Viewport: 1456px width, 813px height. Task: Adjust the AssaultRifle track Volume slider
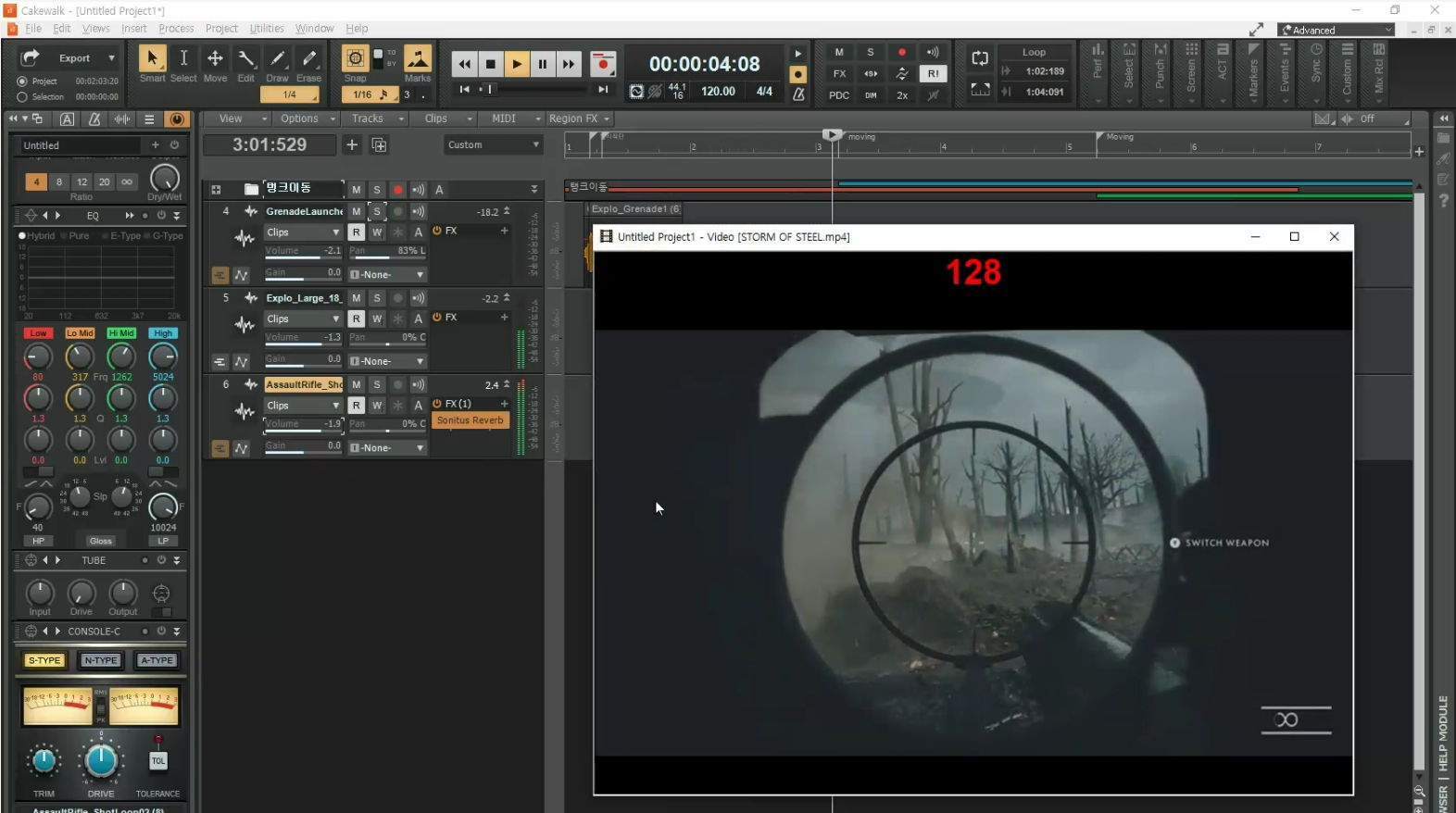(303, 425)
